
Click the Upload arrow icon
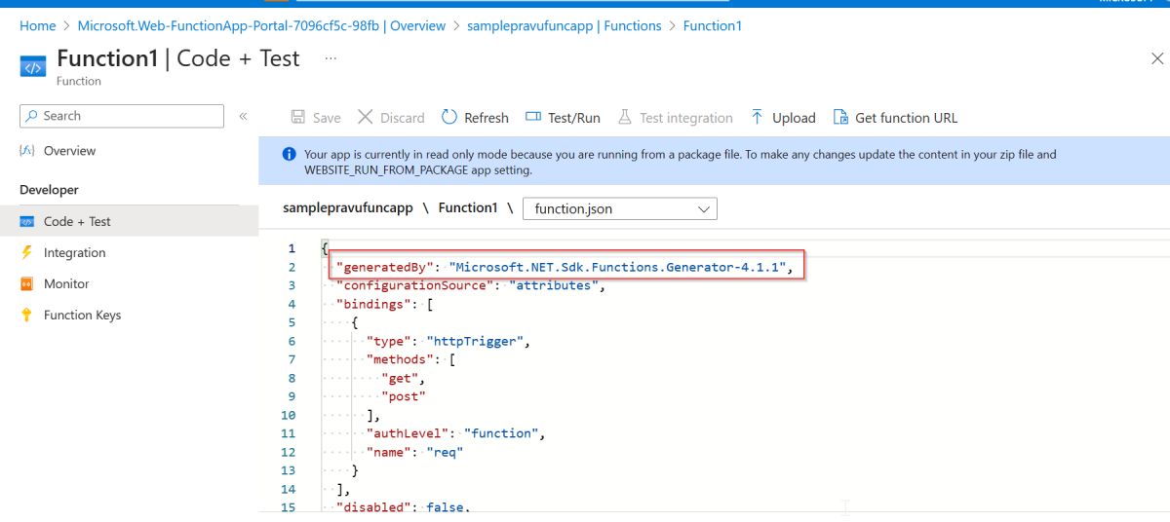click(758, 117)
